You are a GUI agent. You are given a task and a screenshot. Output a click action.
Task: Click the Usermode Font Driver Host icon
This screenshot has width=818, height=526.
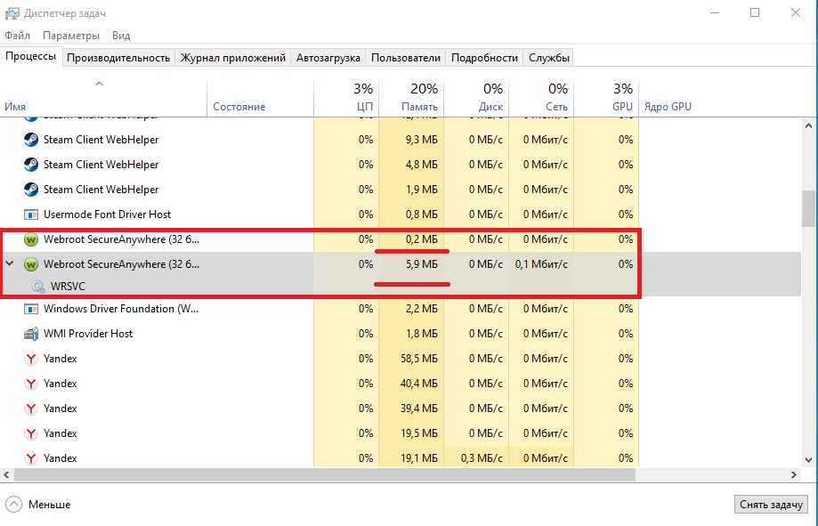tap(31, 214)
